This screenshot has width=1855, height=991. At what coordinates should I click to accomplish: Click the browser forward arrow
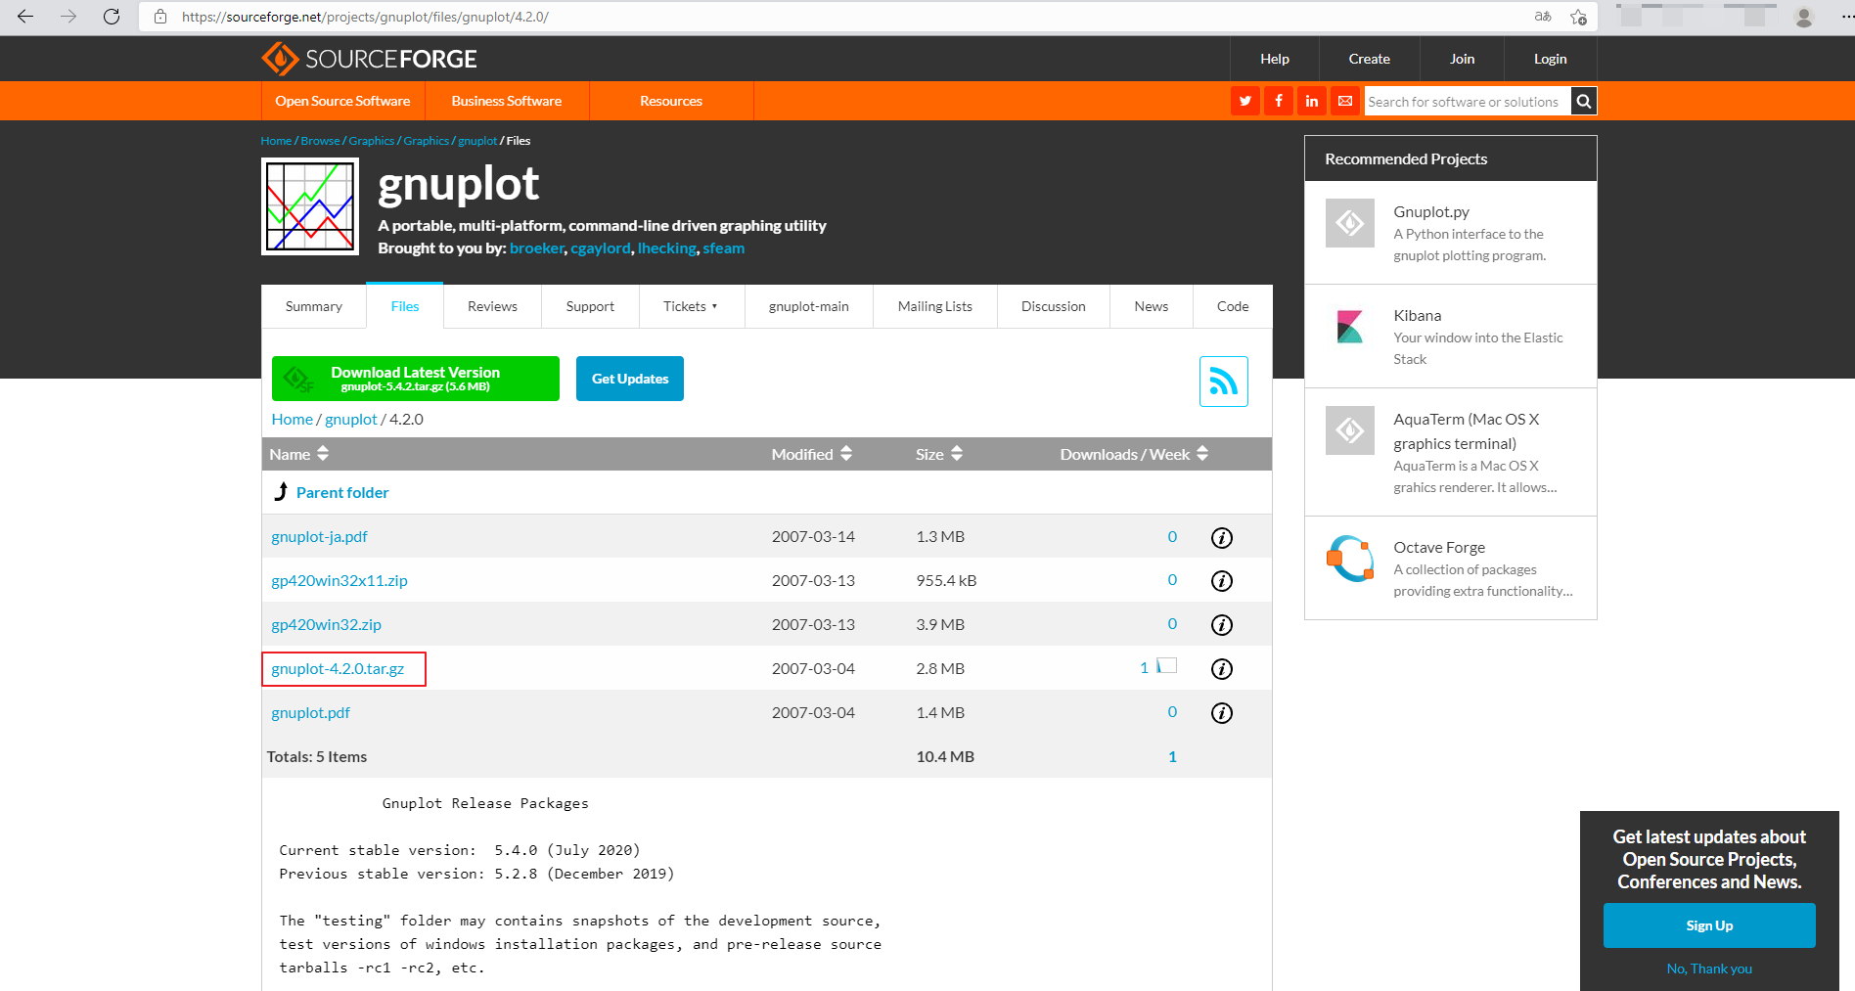[x=68, y=17]
